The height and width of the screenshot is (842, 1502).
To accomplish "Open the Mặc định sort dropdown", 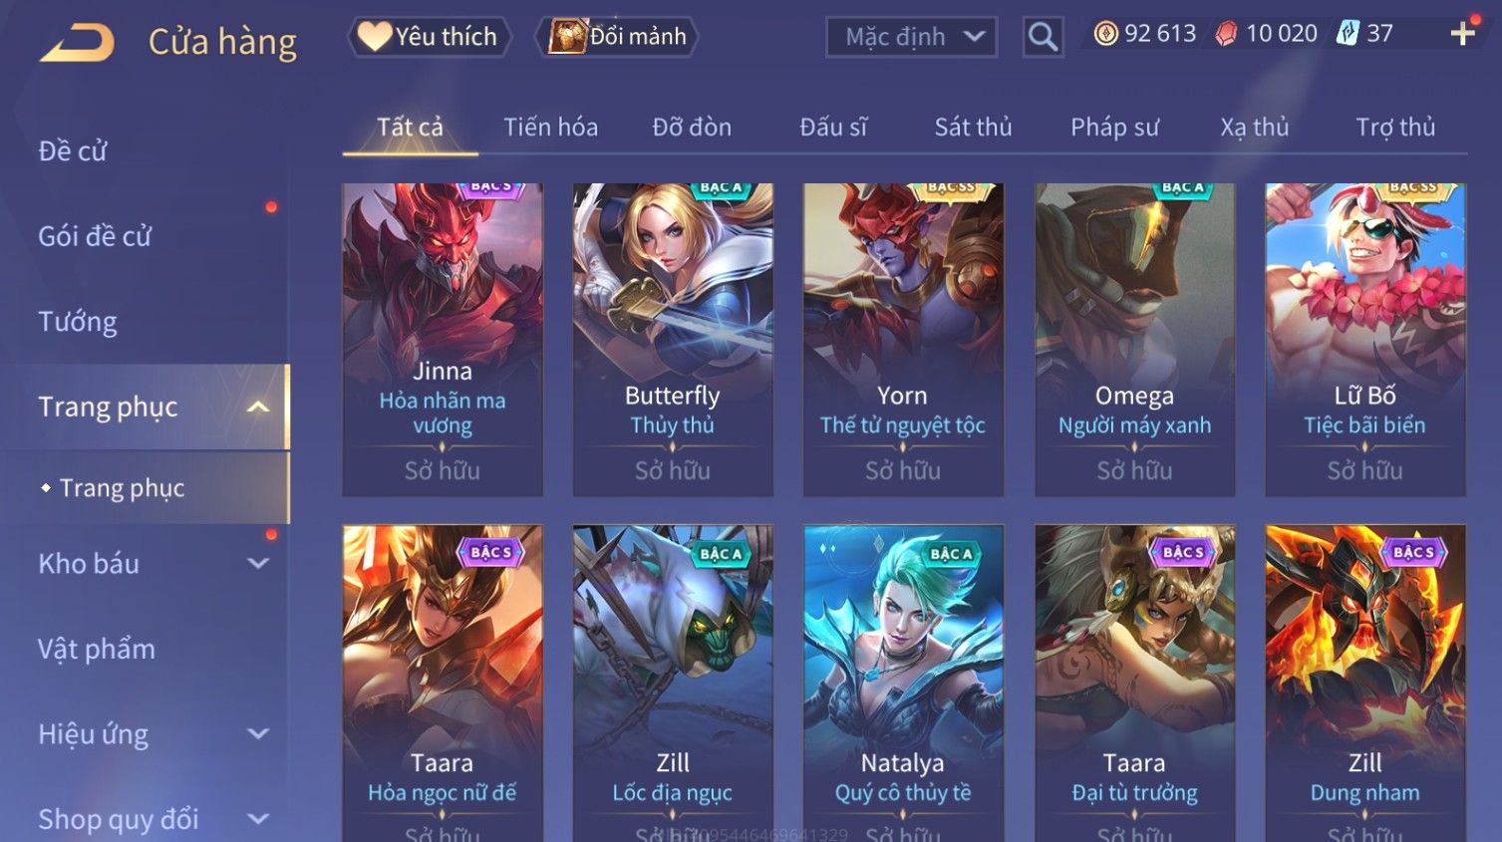I will coord(911,37).
